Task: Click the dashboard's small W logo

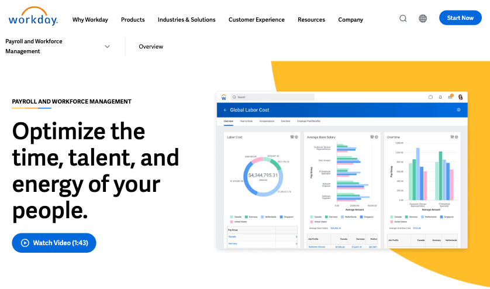Action: [x=224, y=97]
